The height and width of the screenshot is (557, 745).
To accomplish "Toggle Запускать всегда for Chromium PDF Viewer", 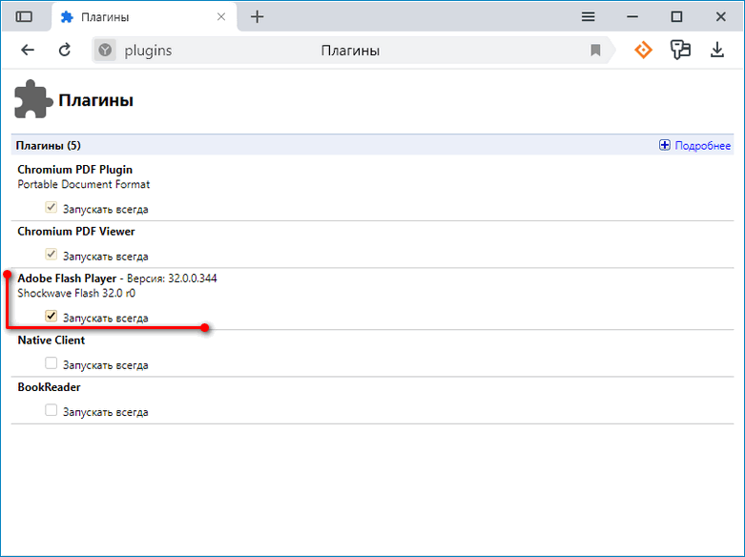I will [51, 255].
